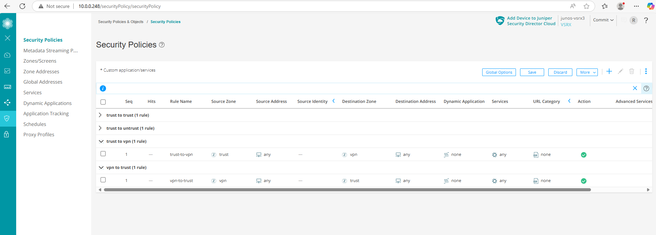Bookmark this page with the star icon
The height and width of the screenshot is (235, 656).
pyautogui.click(x=586, y=6)
